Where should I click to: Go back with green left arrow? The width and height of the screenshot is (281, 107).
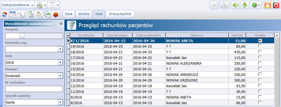pyautogui.click(x=235, y=5)
